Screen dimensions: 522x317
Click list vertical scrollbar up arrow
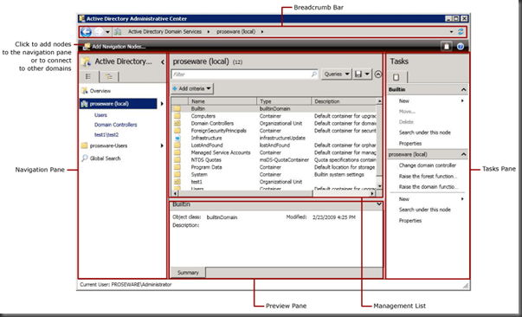tap(379, 100)
